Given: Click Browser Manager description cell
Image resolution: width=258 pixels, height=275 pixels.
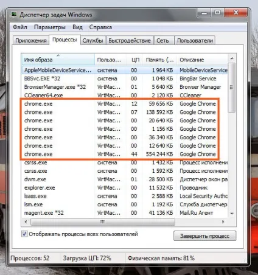Looking at the screenshot, I should click(200, 87).
